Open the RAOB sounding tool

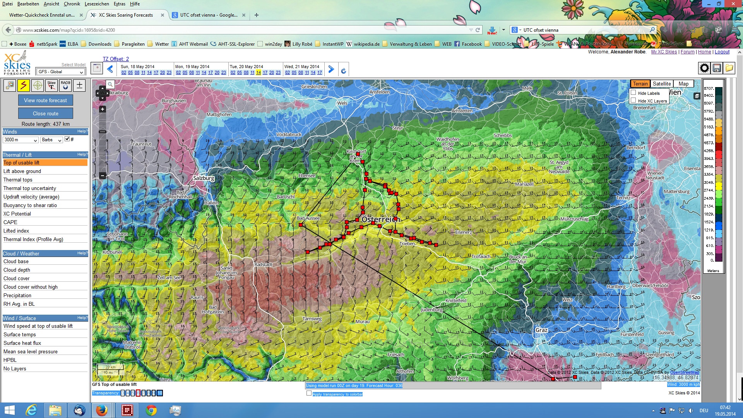coord(65,85)
